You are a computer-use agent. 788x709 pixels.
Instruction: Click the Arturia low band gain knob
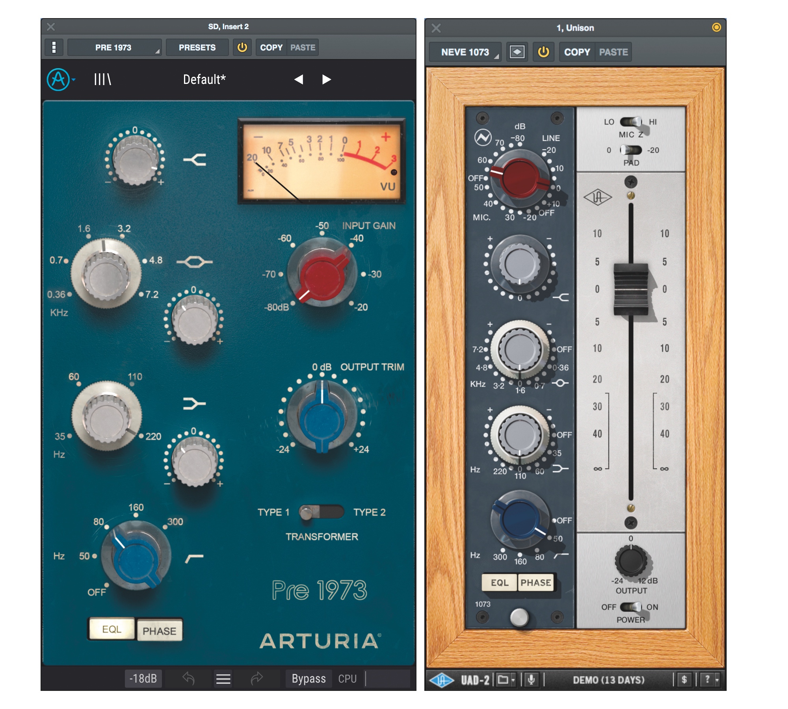pos(194,461)
